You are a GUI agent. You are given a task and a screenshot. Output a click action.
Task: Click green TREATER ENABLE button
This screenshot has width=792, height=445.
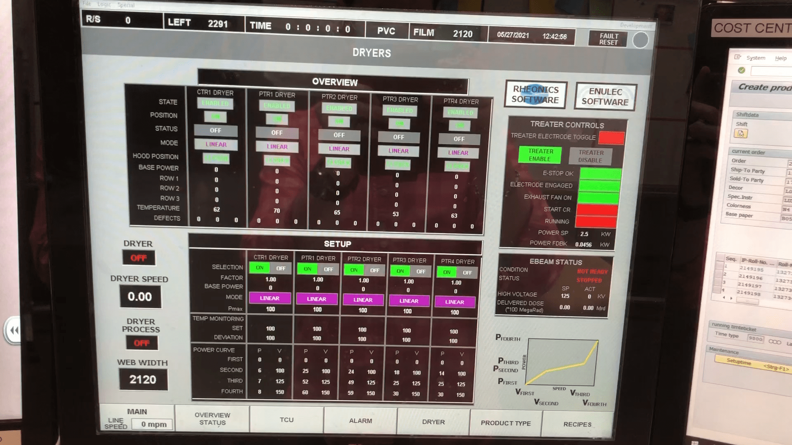(x=540, y=155)
